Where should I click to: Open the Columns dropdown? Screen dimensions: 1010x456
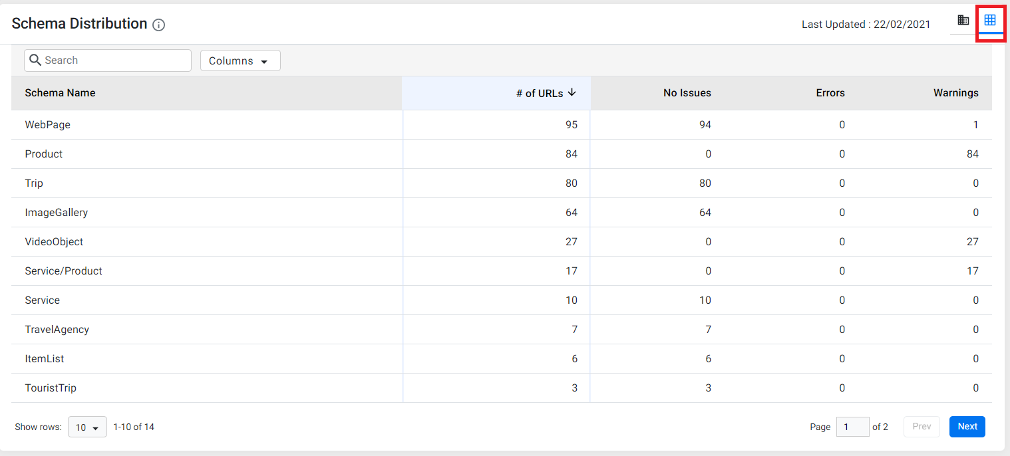click(x=240, y=60)
